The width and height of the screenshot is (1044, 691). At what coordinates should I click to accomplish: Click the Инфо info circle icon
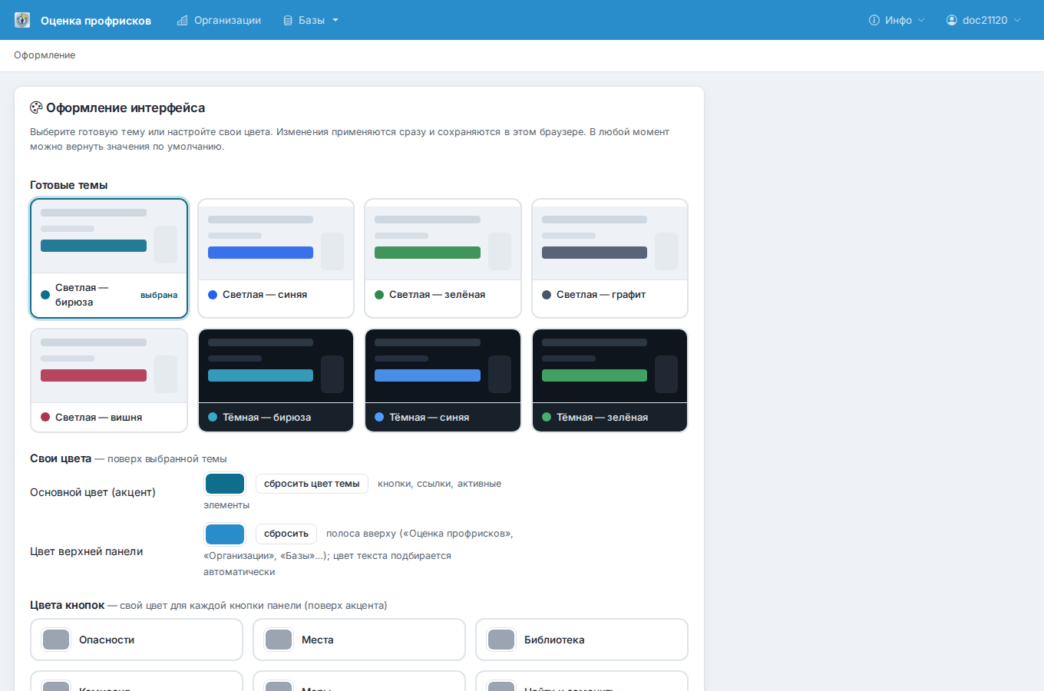click(874, 20)
